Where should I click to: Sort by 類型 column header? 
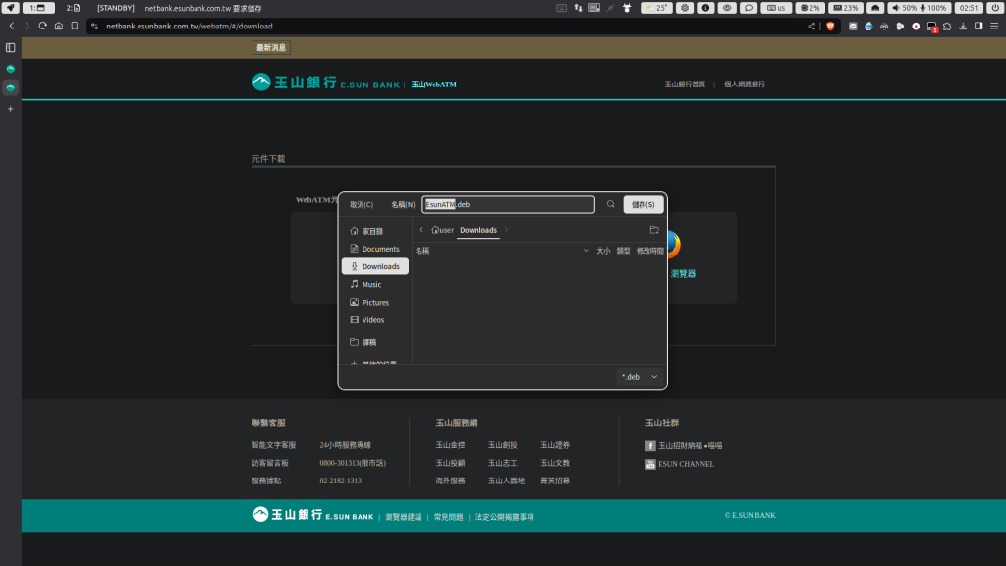coord(623,251)
